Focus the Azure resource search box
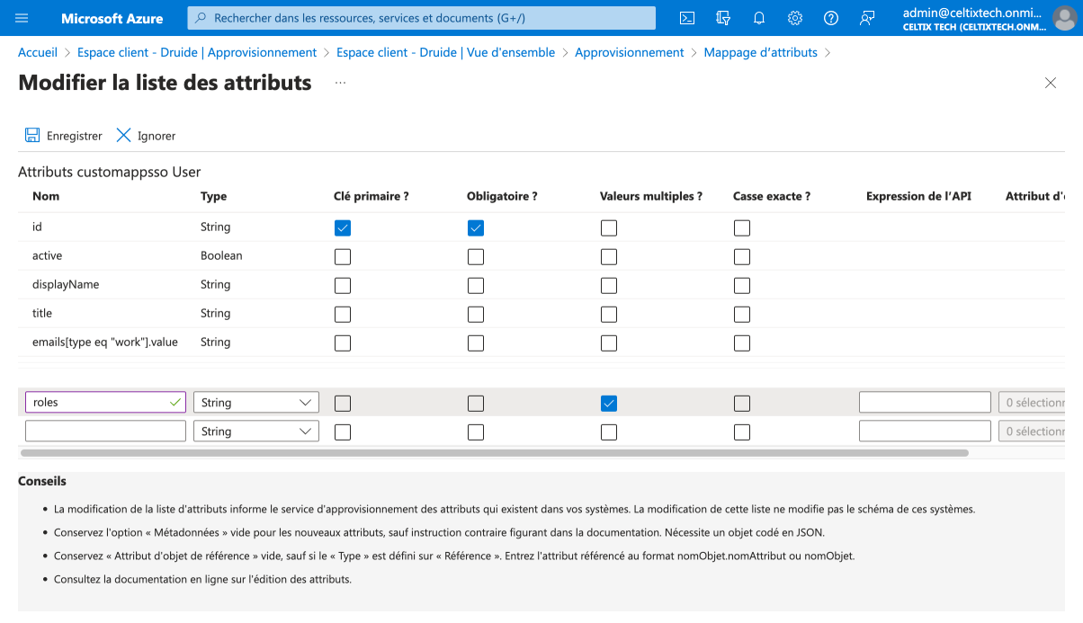This screenshot has height=623, width=1083. click(x=422, y=18)
